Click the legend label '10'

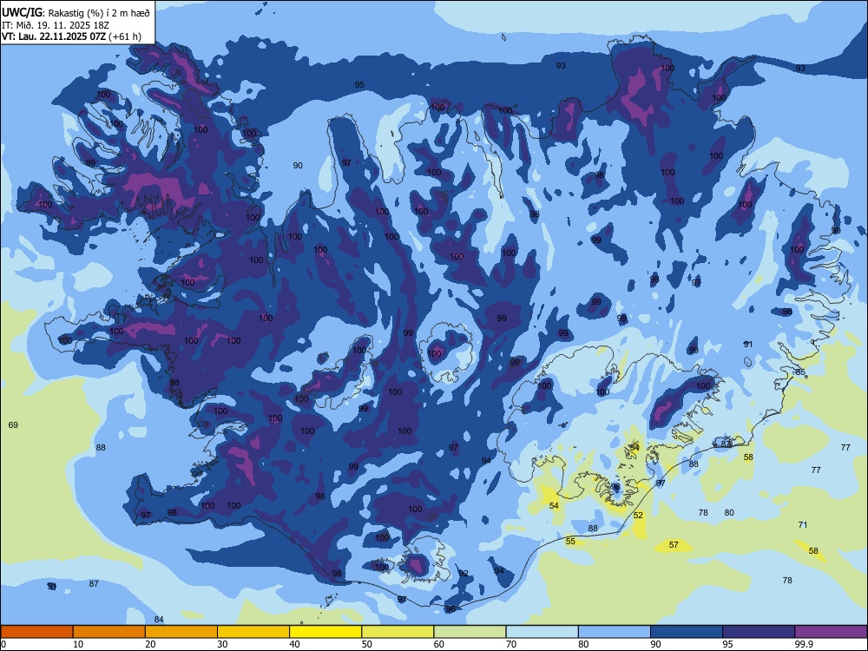(78, 644)
